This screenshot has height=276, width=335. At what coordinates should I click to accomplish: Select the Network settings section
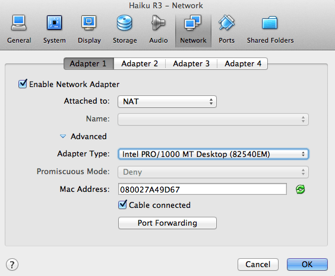point(193,30)
